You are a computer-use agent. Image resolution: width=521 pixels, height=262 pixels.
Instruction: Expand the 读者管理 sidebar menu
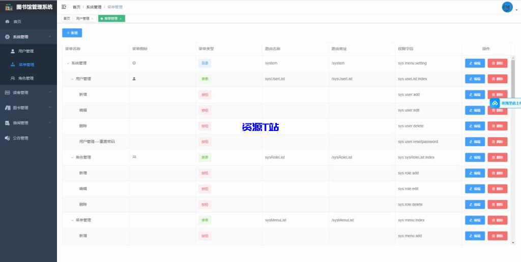(x=28, y=92)
